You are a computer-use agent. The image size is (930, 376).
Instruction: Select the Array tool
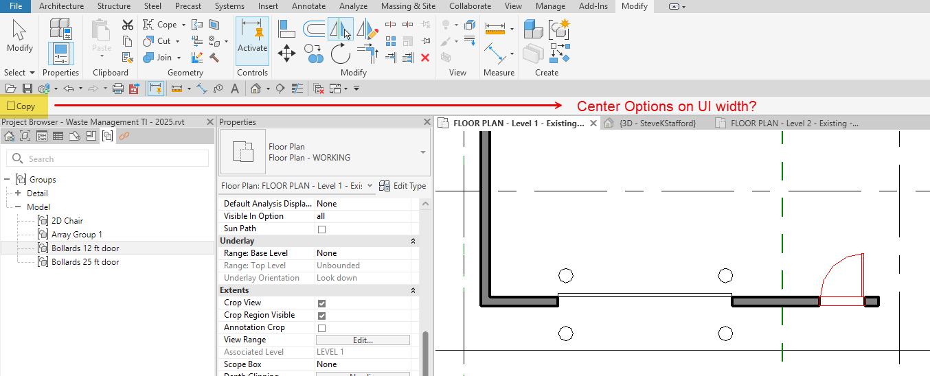(x=391, y=41)
